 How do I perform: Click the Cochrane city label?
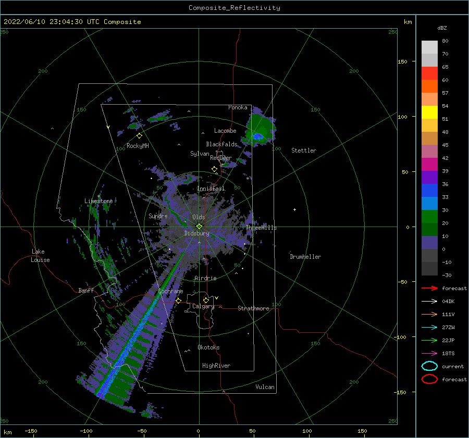point(170,291)
